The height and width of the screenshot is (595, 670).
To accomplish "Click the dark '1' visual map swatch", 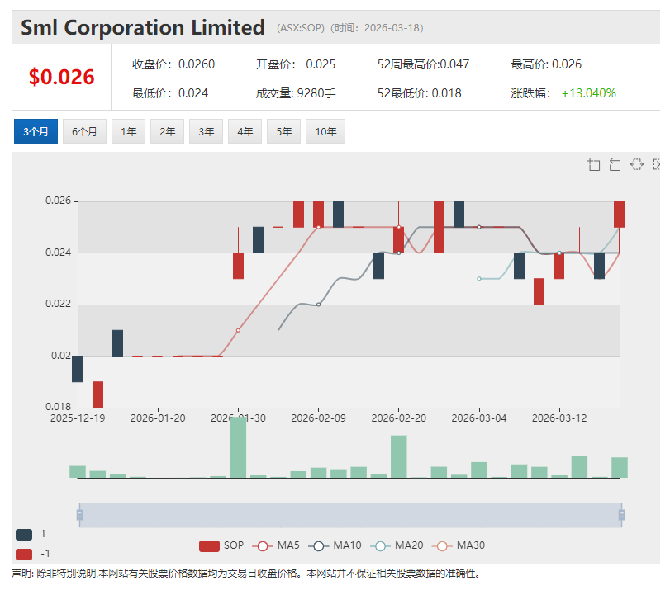I will click(24, 534).
